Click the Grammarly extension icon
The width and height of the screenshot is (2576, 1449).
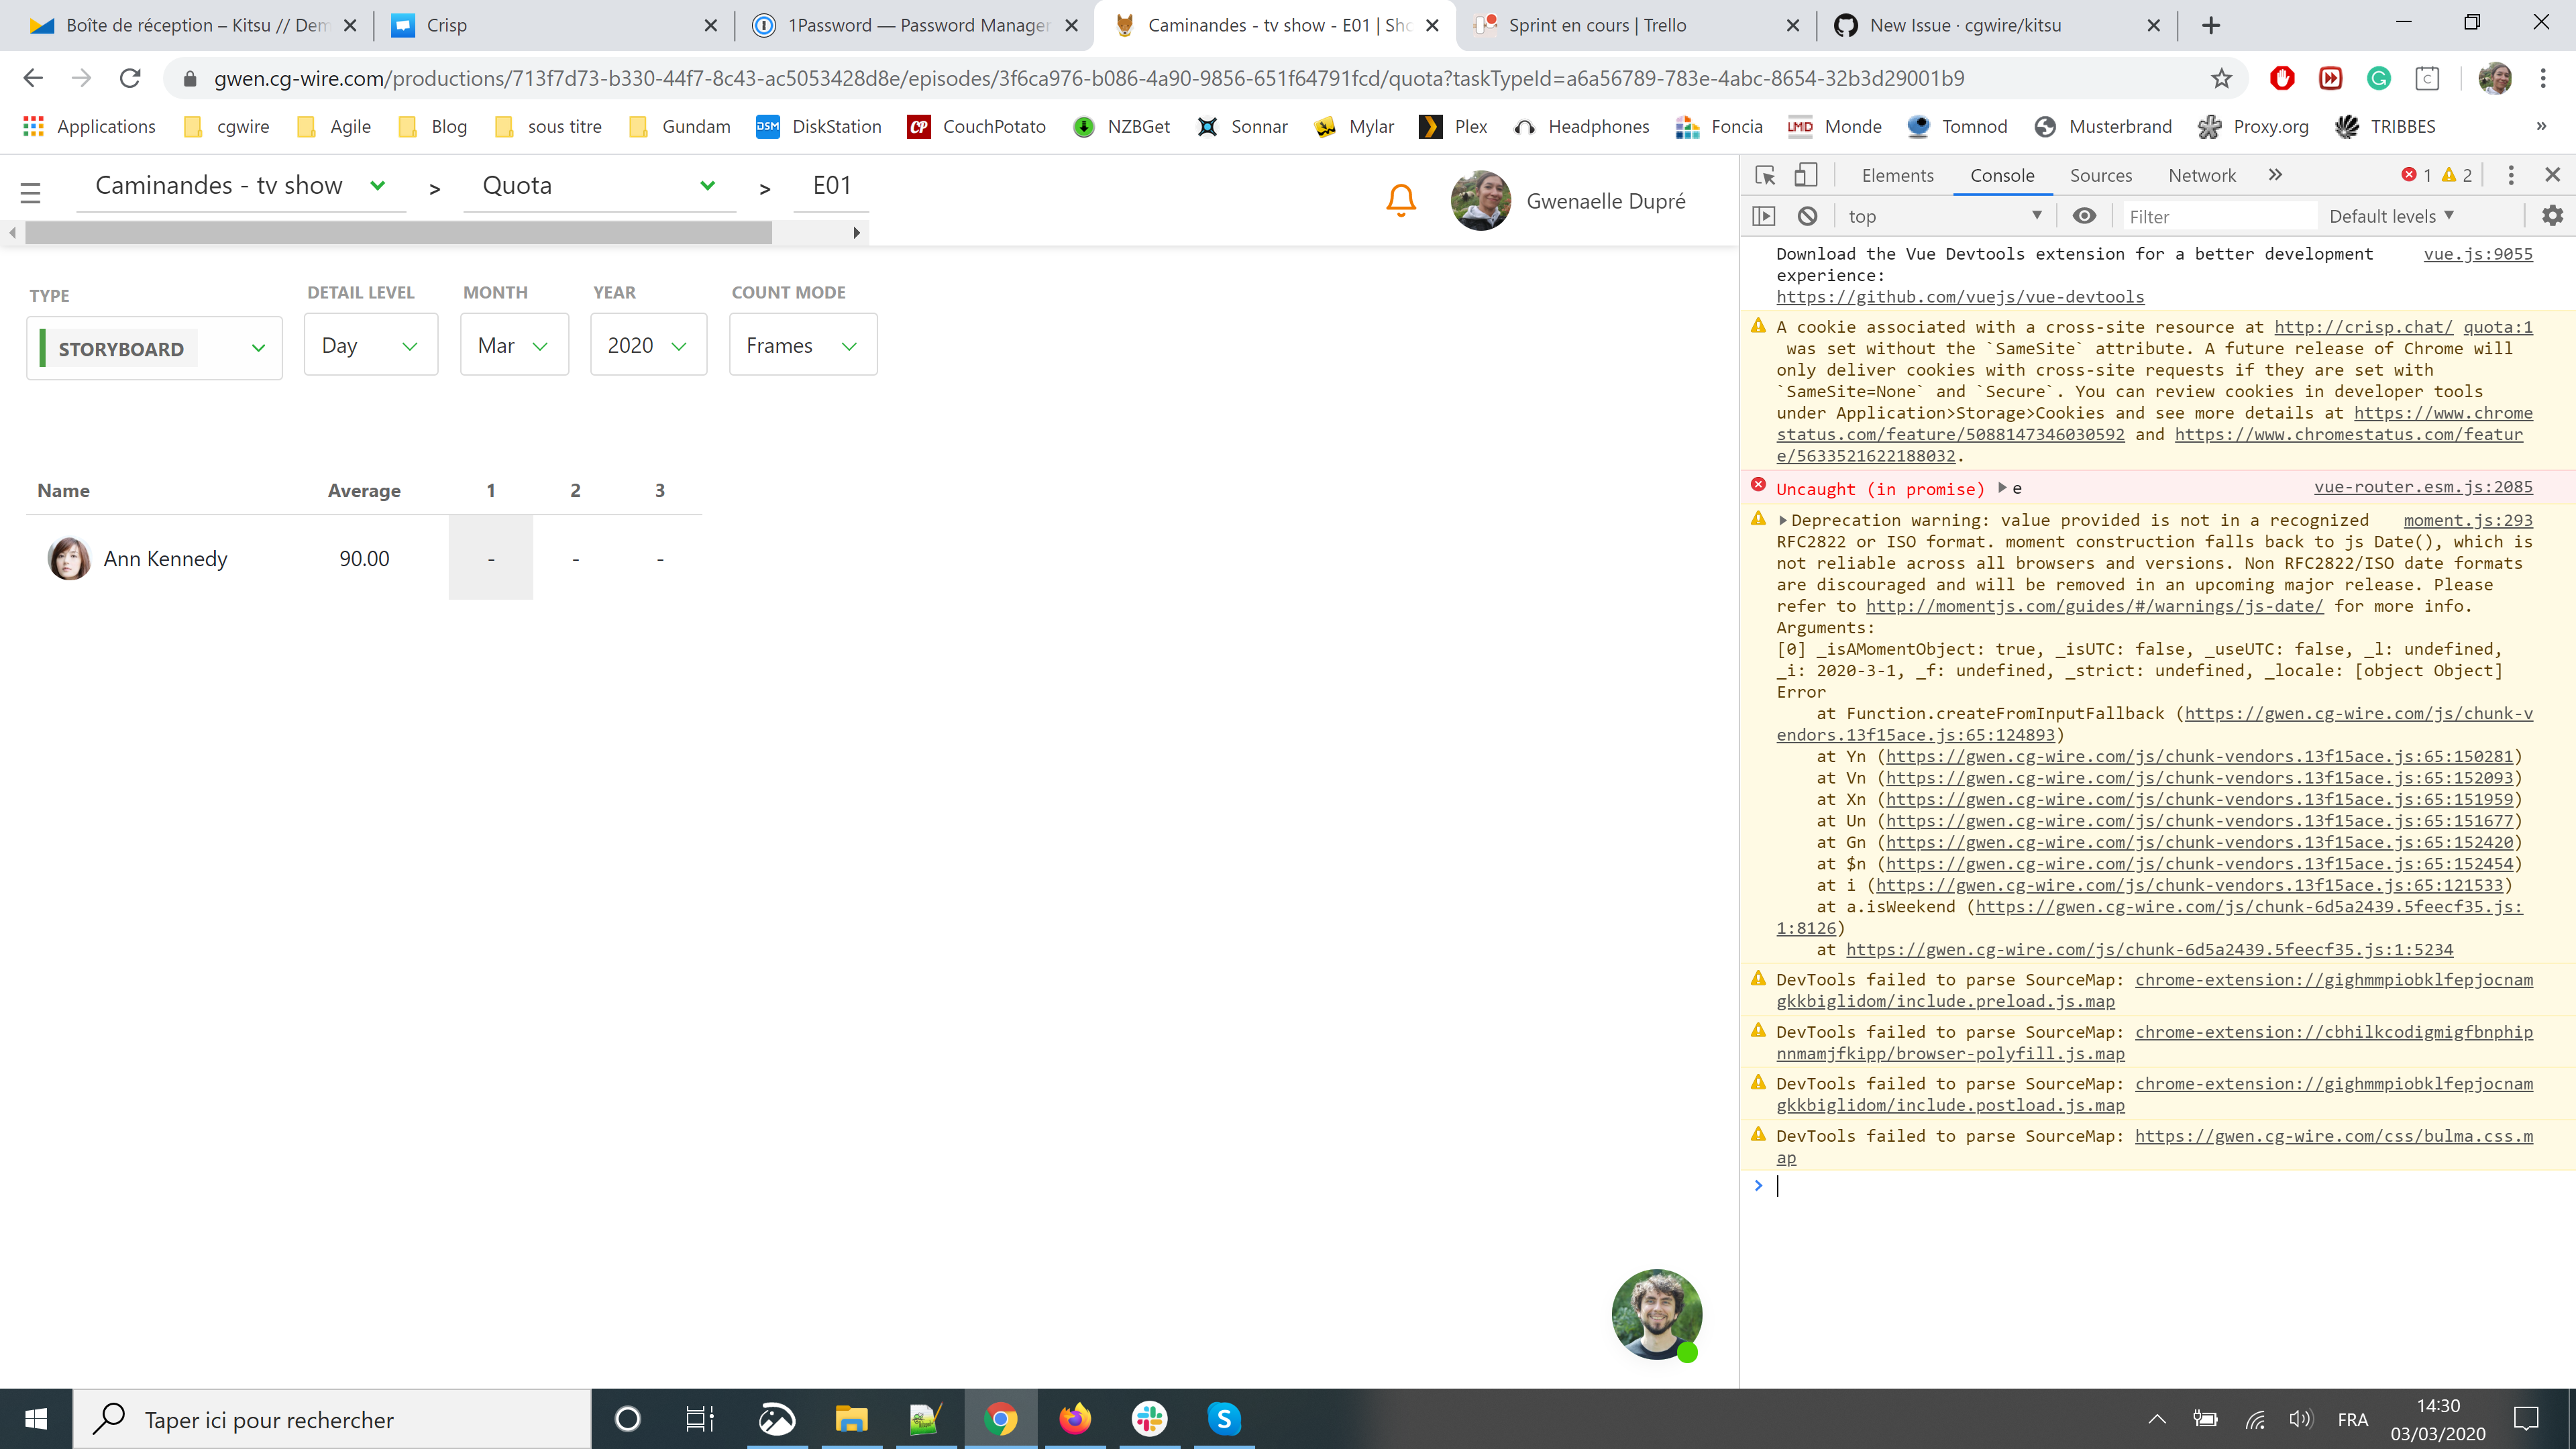point(2379,79)
